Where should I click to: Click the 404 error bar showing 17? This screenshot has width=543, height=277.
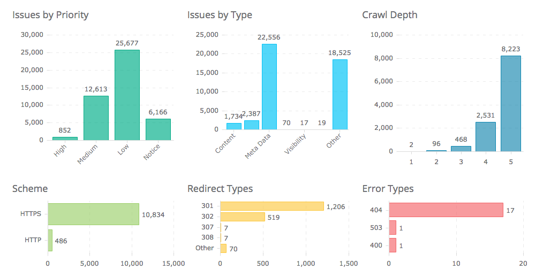tap(446, 210)
